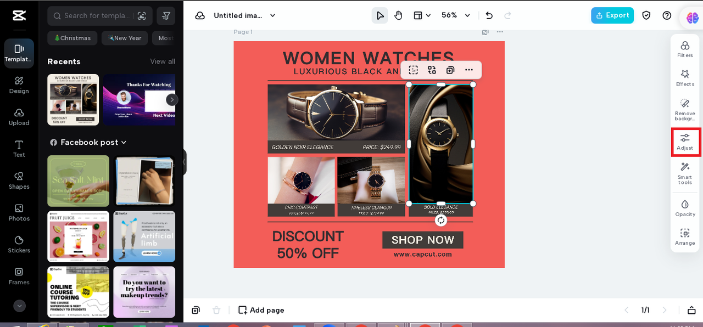This screenshot has height=327, width=703.
Task: Open the Page 1 more options menu
Action: point(500,32)
